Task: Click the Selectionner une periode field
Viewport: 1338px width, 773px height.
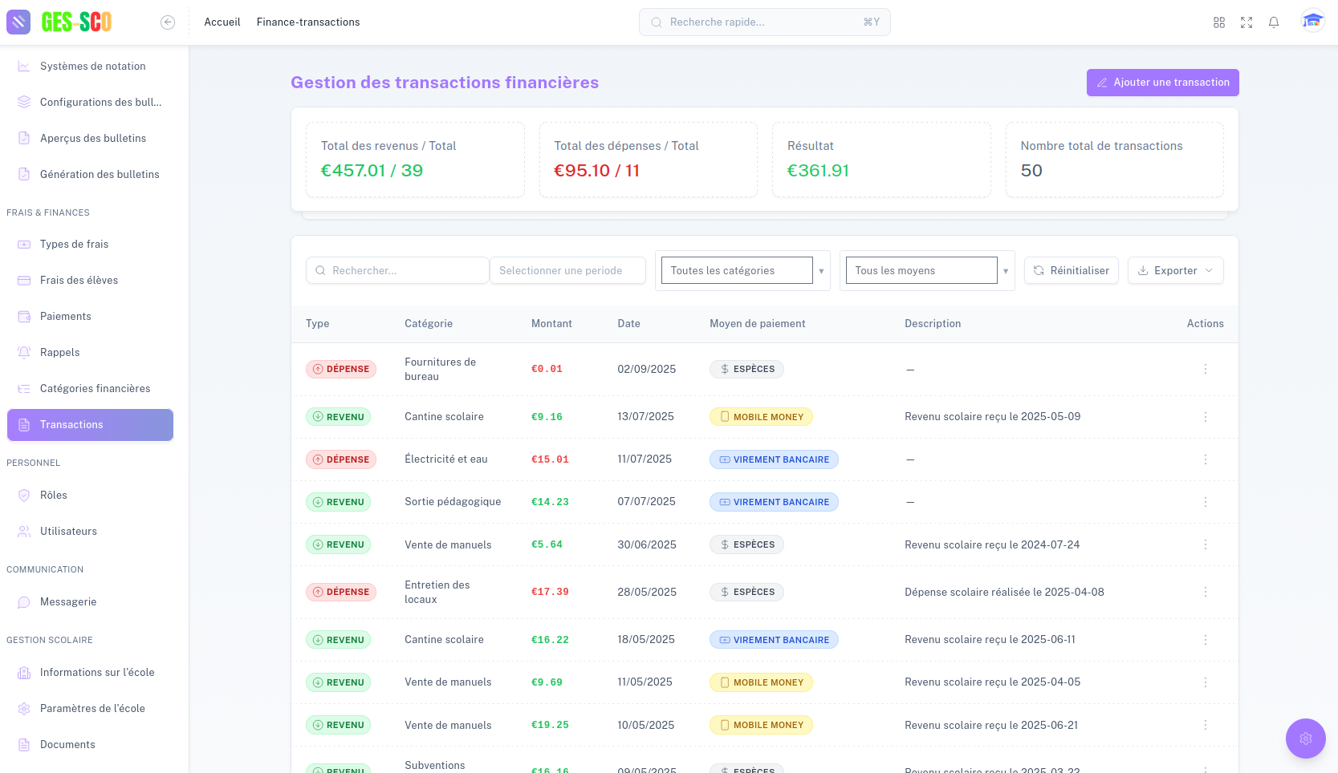Action: 567,270
